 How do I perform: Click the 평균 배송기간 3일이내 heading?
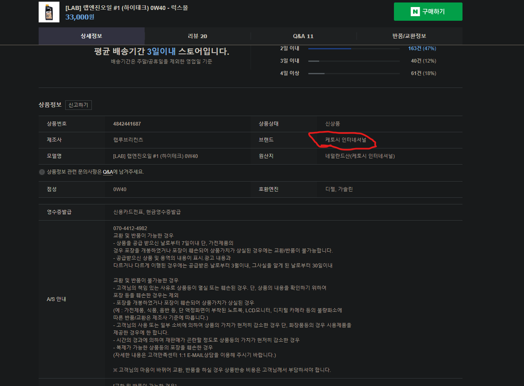(x=162, y=52)
